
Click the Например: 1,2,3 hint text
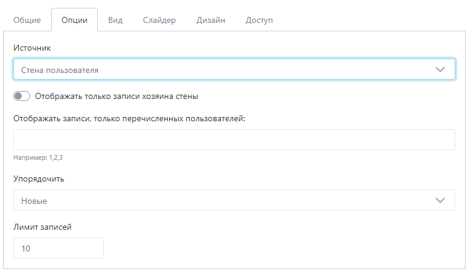click(x=38, y=157)
